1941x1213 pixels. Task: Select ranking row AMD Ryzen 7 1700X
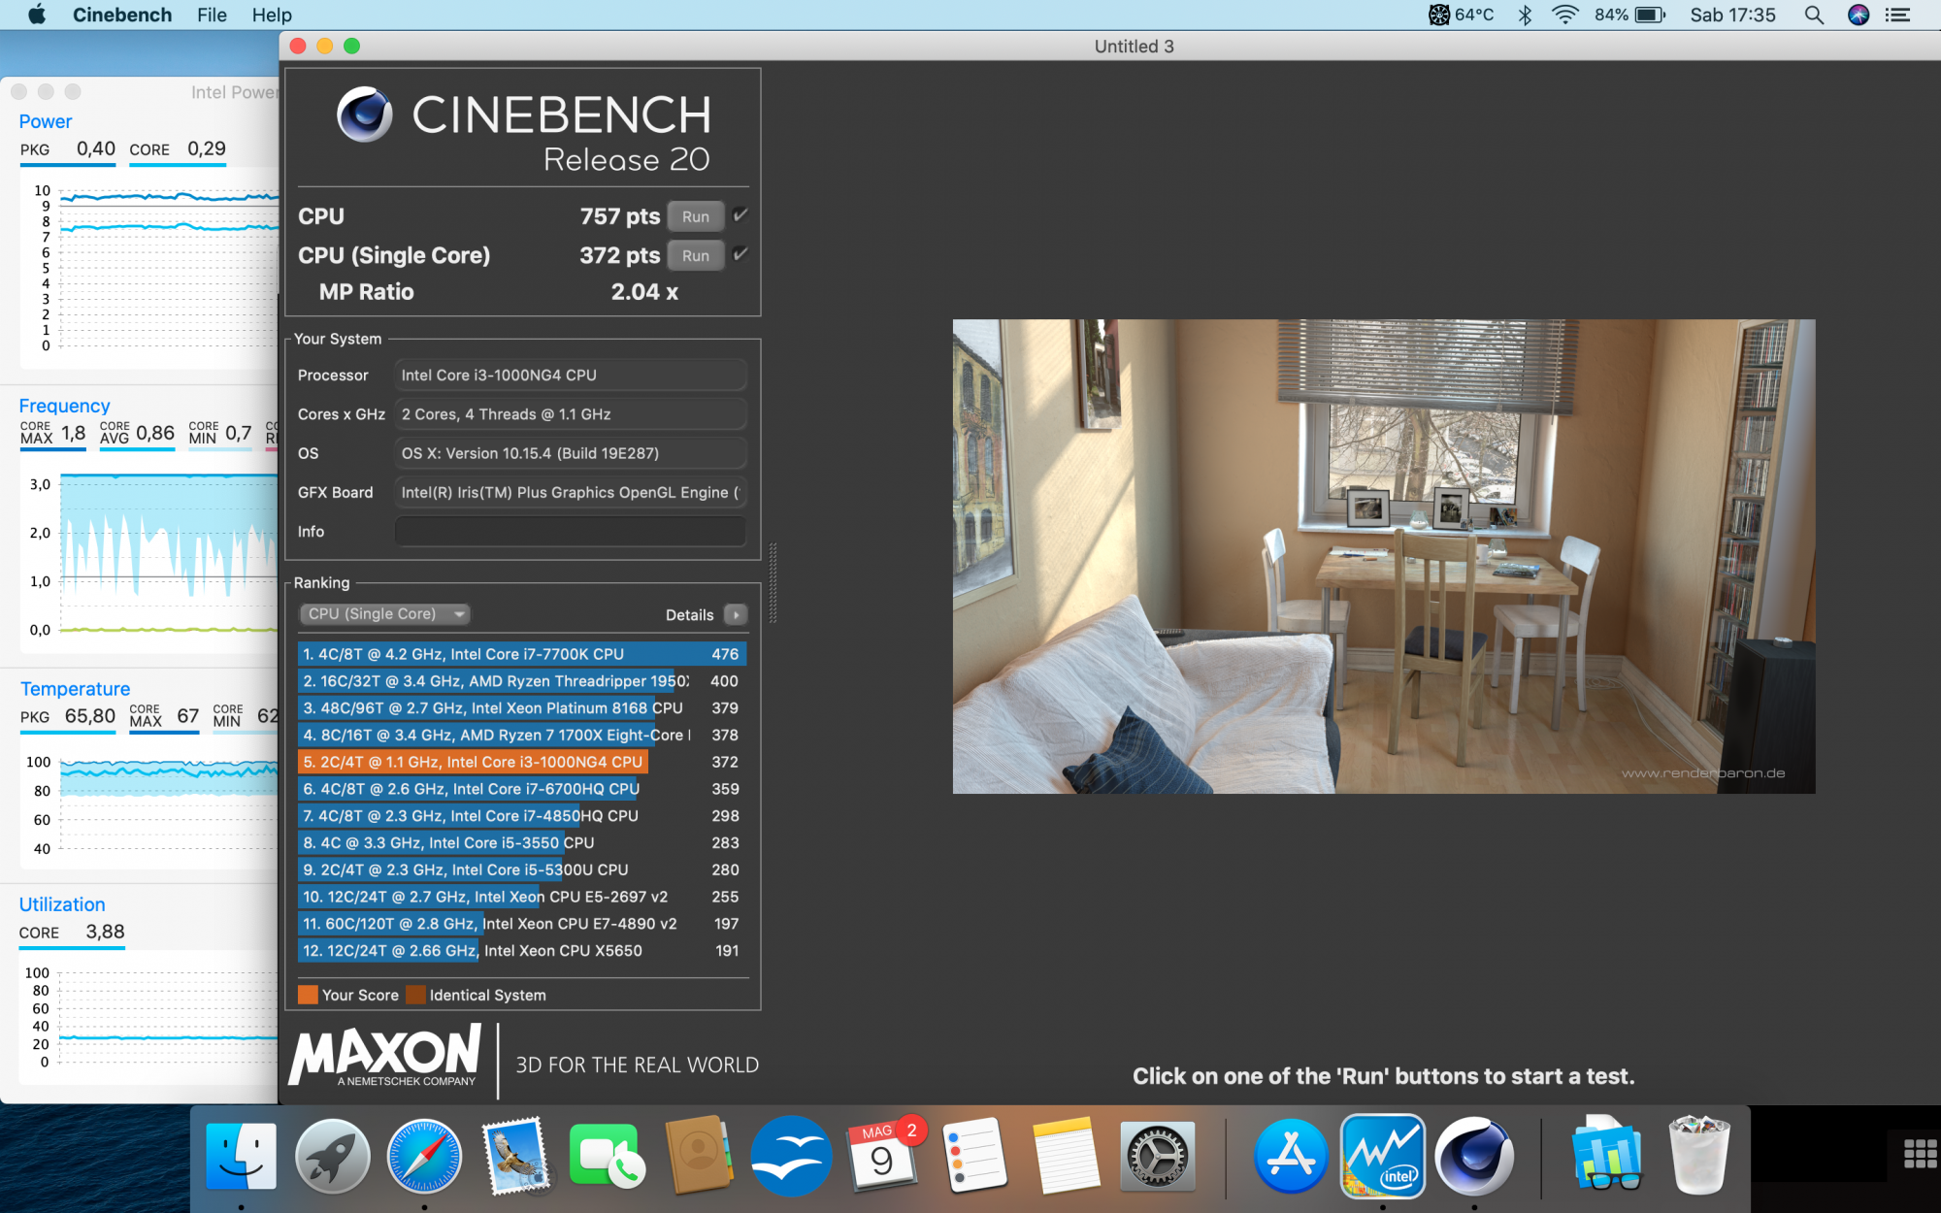(x=522, y=736)
